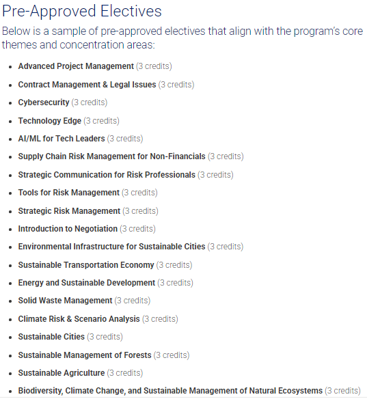367x399 pixels.
Task: Open AI/ML for Tech Leaders
Action: coord(62,139)
